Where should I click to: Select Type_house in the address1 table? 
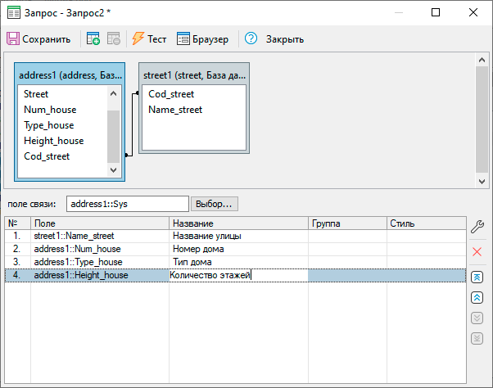(49, 125)
